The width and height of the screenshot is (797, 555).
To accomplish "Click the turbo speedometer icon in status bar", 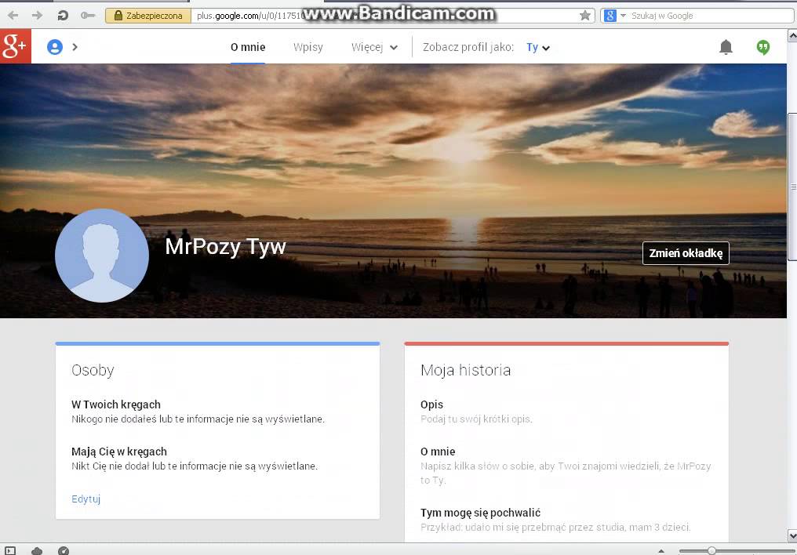I will pyautogui.click(x=64, y=550).
